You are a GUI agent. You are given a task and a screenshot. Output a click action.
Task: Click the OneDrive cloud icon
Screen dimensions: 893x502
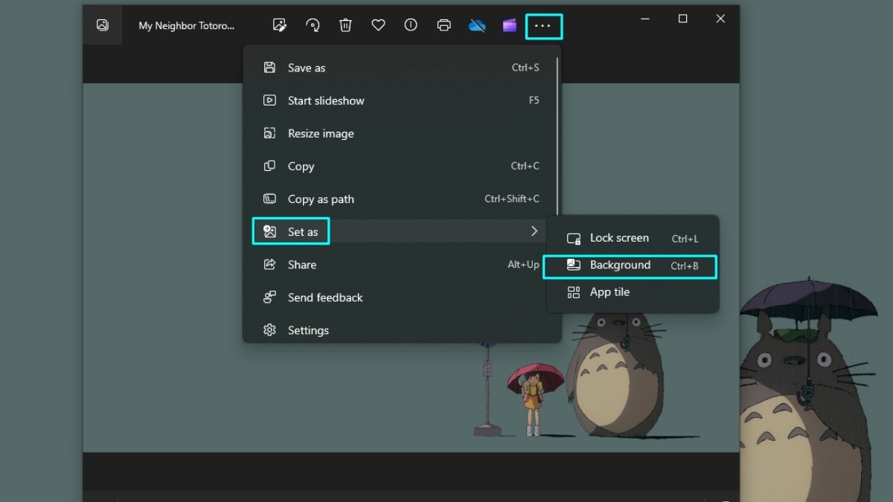click(477, 25)
